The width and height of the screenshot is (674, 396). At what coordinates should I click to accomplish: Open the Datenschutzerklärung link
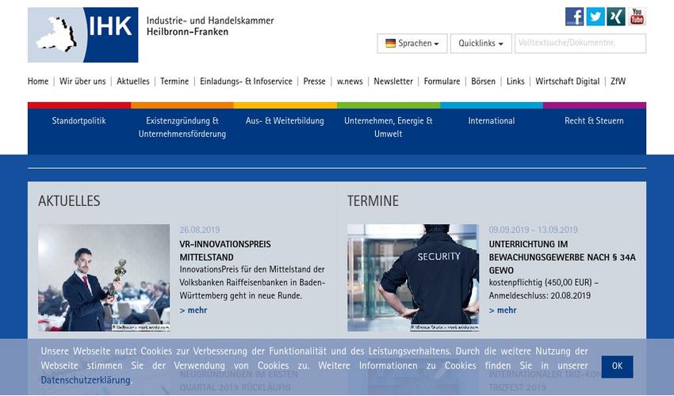(x=86, y=380)
